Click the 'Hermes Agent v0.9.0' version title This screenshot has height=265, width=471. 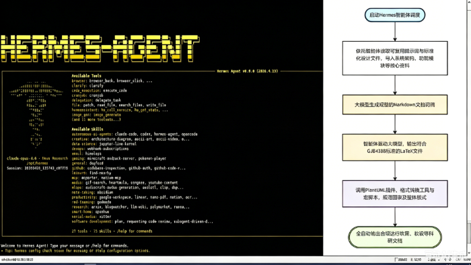pos(248,71)
